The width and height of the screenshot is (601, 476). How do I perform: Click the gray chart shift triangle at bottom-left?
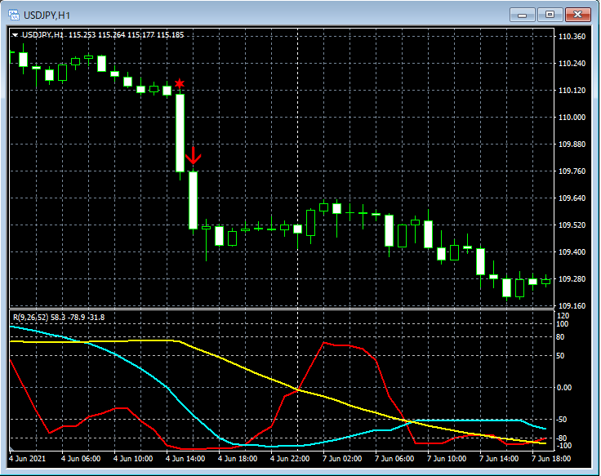pyautogui.click(x=12, y=448)
